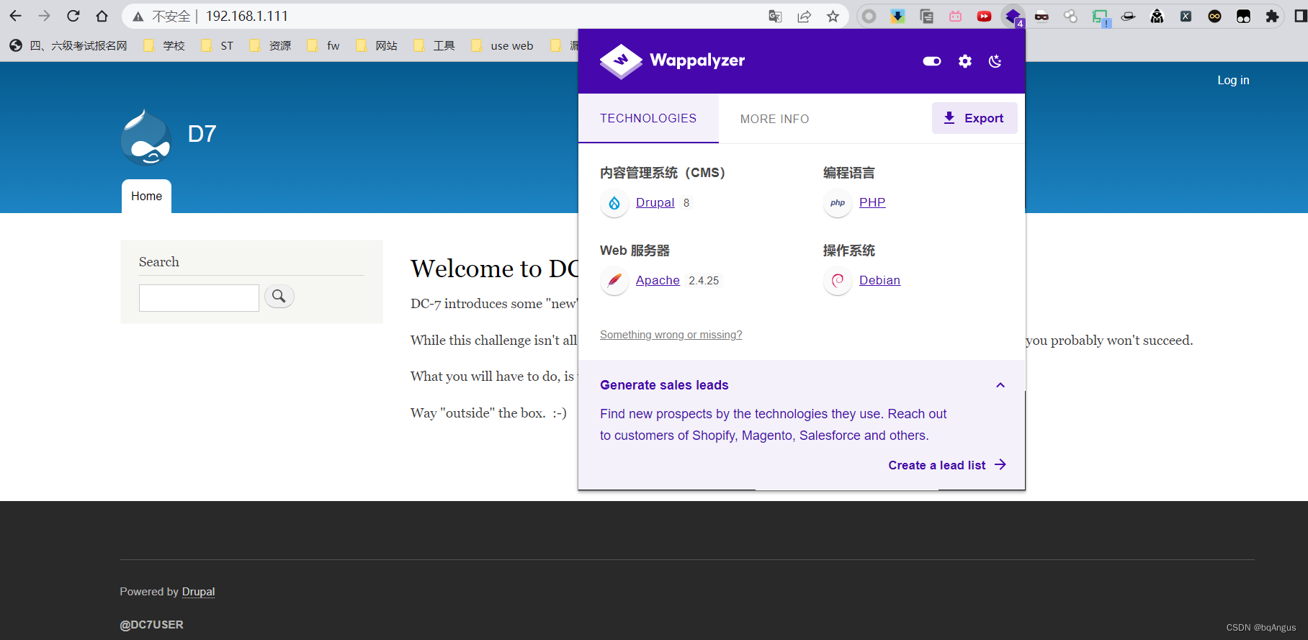Click the 'Generate sales leads' heading
The width and height of the screenshot is (1308, 640).
(664, 385)
